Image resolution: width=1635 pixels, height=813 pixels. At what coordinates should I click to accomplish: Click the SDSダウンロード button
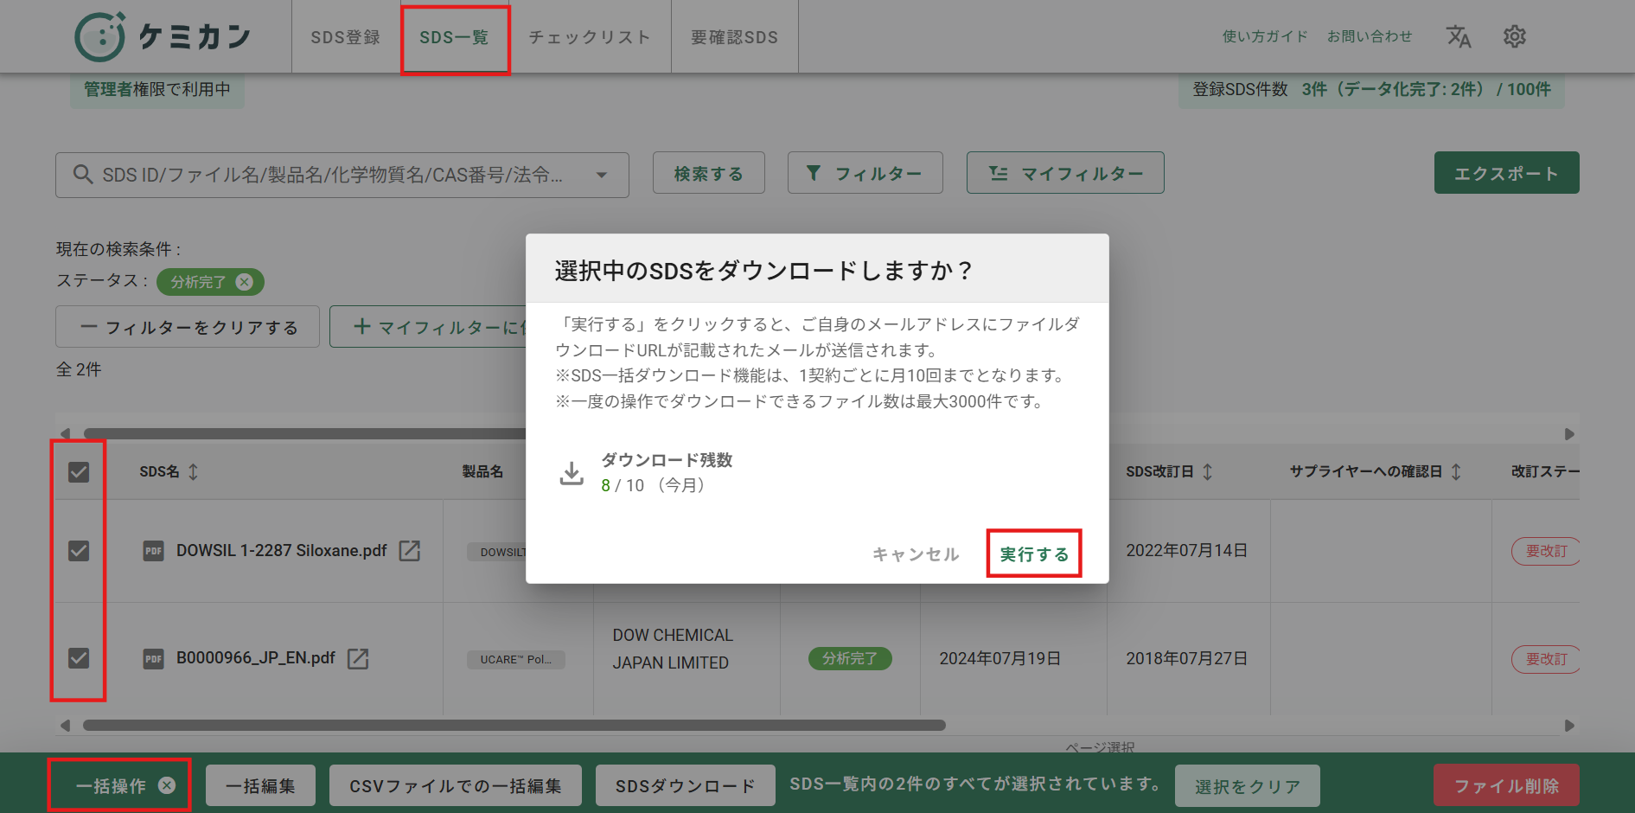tap(686, 785)
